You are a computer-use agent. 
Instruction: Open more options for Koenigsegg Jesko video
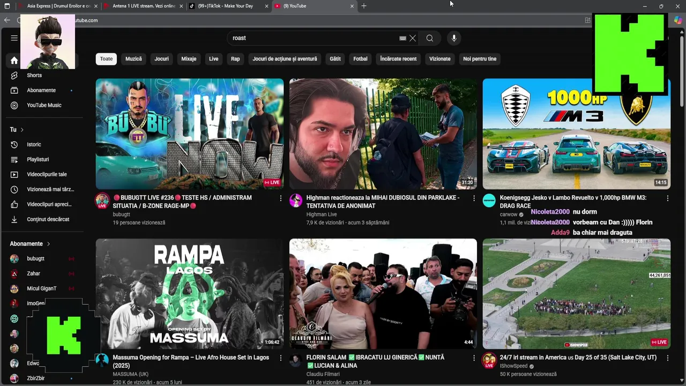(x=667, y=198)
